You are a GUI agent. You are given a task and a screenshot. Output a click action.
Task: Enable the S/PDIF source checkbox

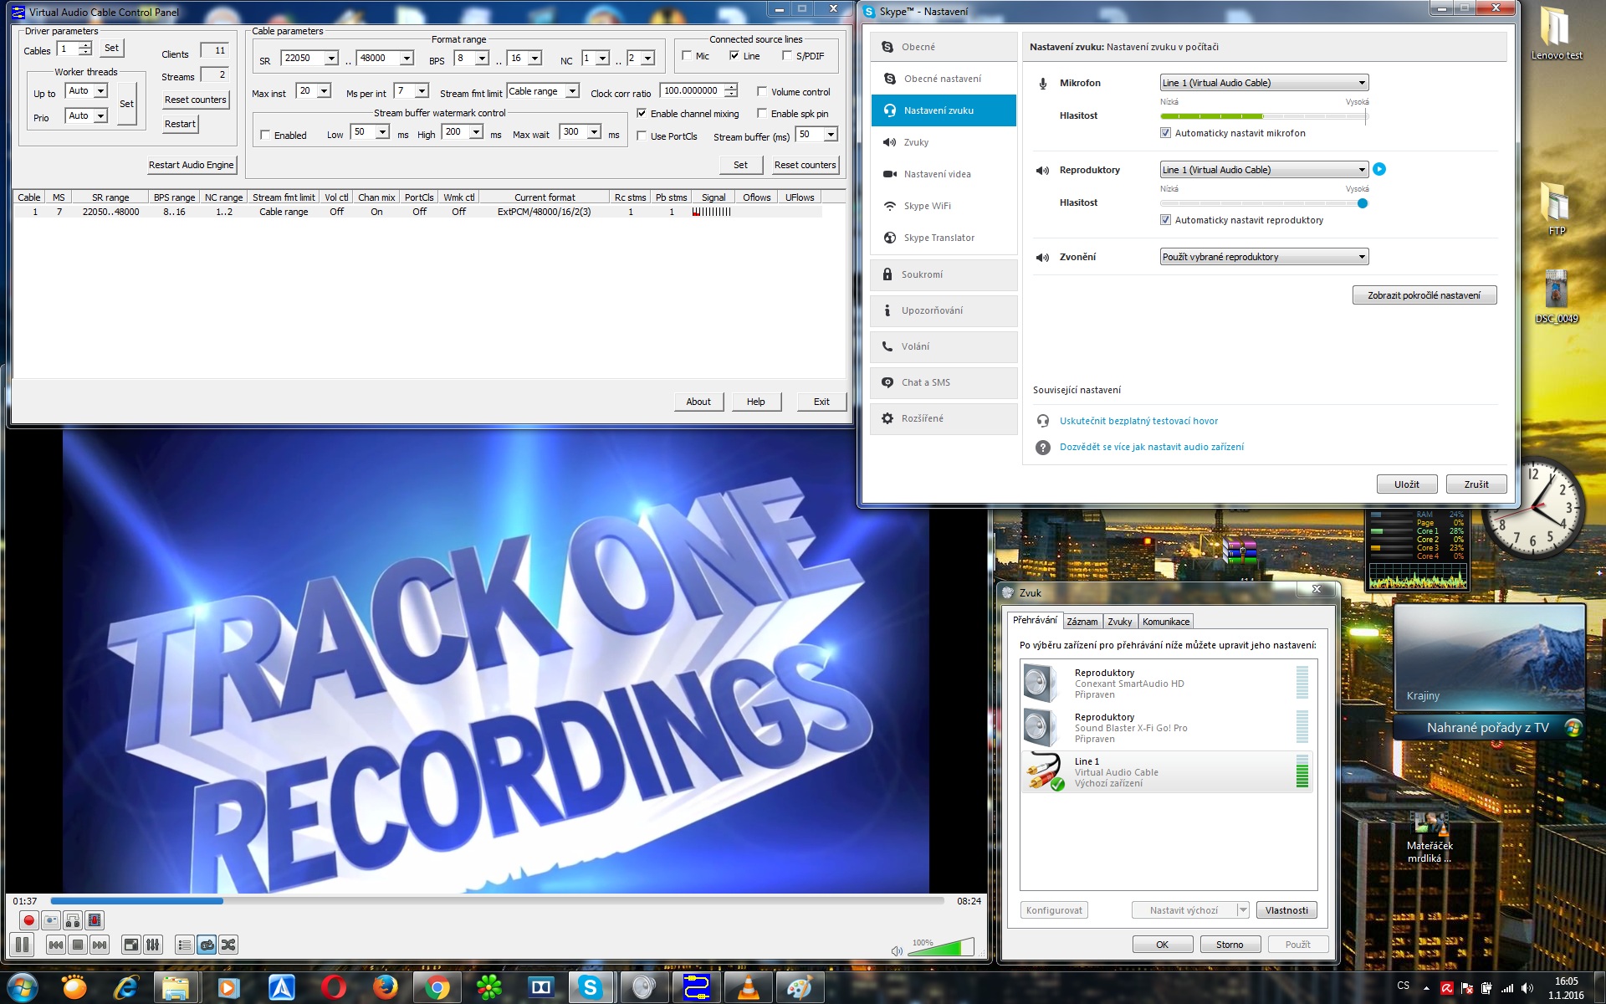pos(787,56)
